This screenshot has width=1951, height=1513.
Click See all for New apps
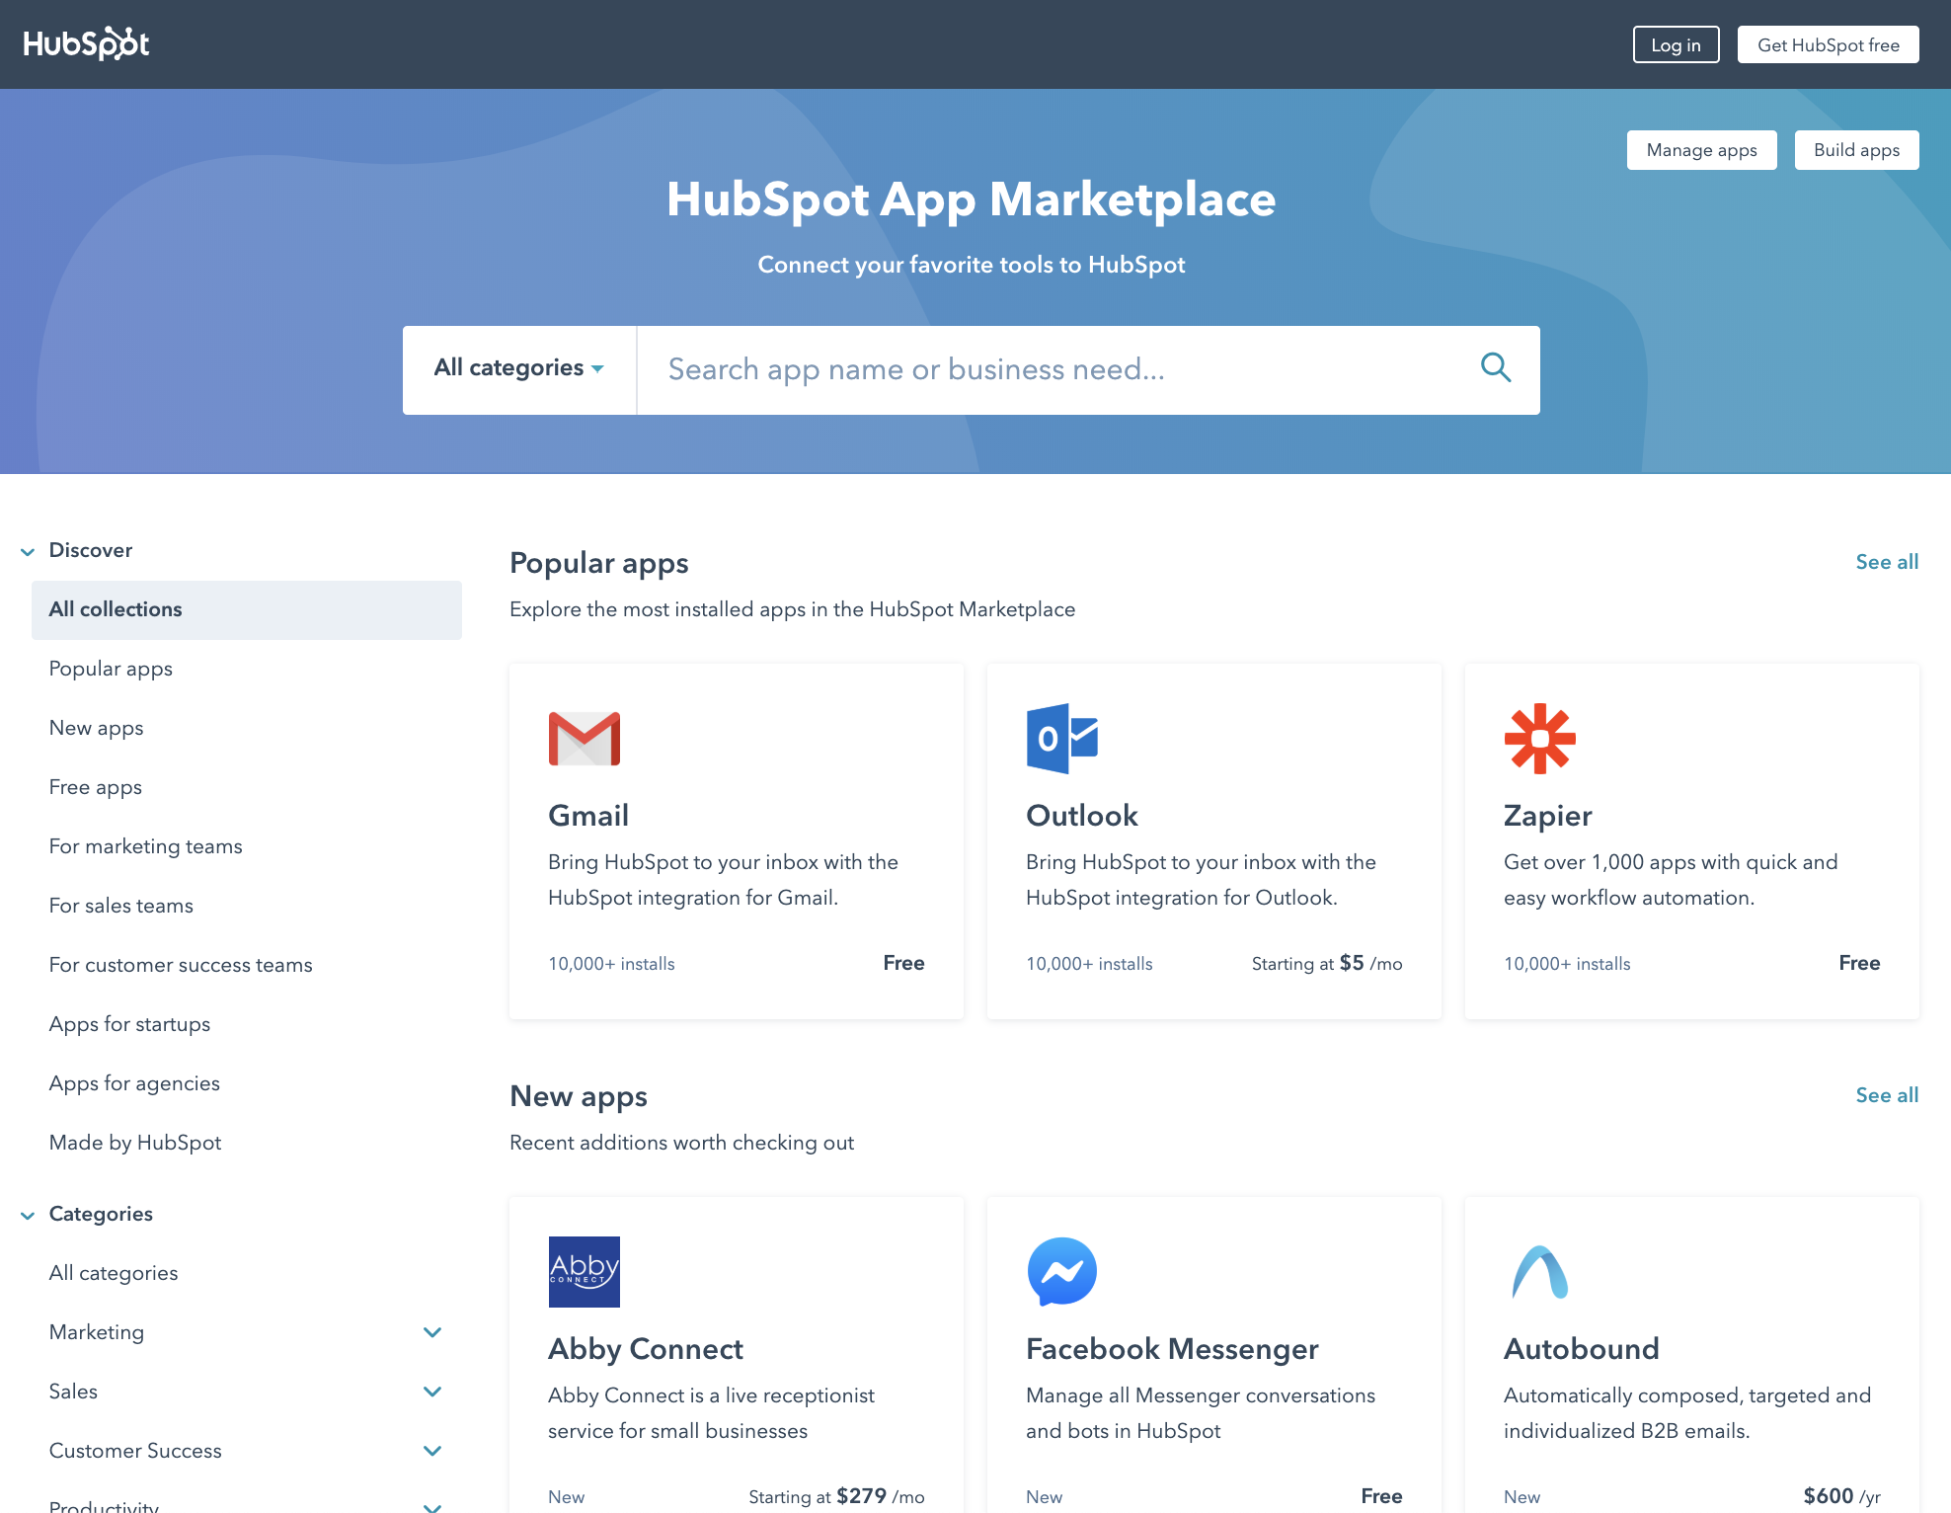1887,1095
